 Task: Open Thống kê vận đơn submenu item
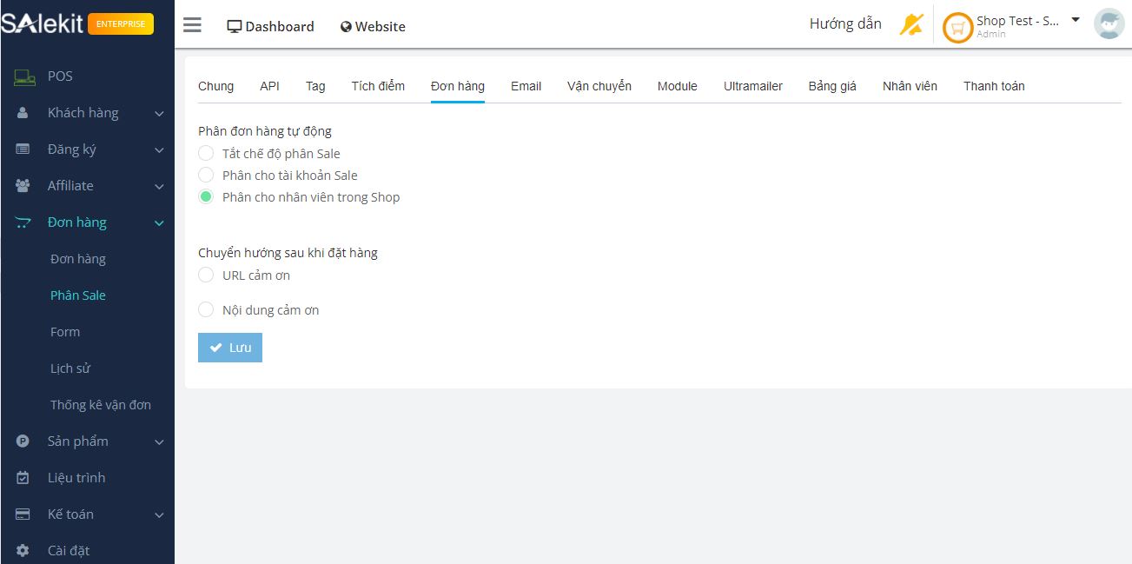[100, 405]
